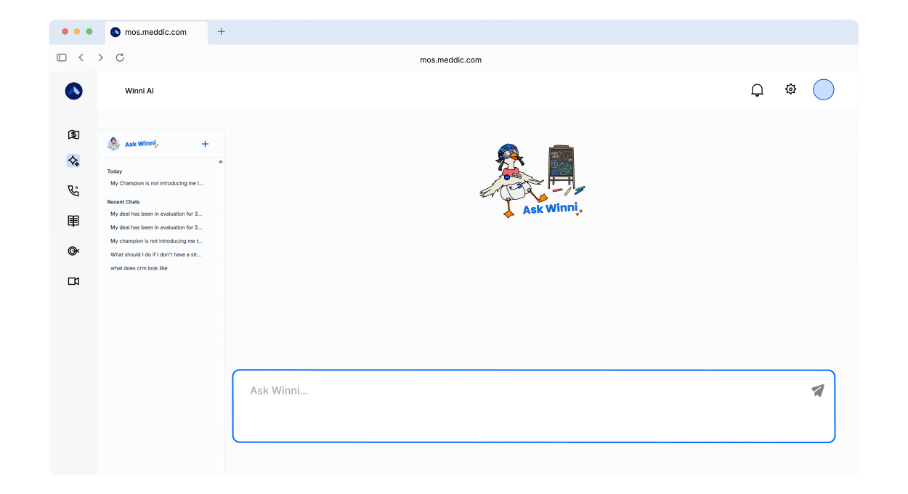Viewport: 908px width, 494px height.
Task: Select the Winni AI sparkle icon
Action: (73, 161)
